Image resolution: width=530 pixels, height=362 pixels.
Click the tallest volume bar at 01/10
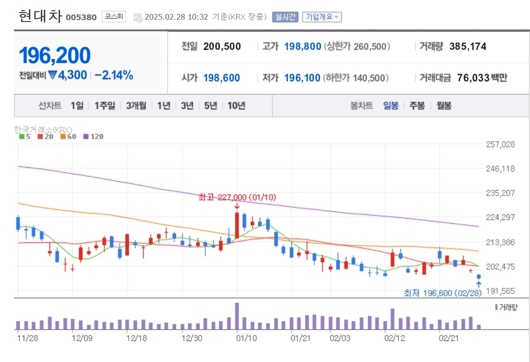point(237,316)
